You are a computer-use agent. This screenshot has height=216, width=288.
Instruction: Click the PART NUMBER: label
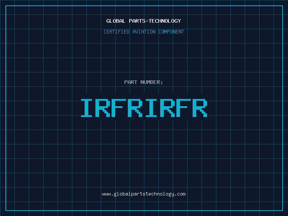tap(144, 82)
